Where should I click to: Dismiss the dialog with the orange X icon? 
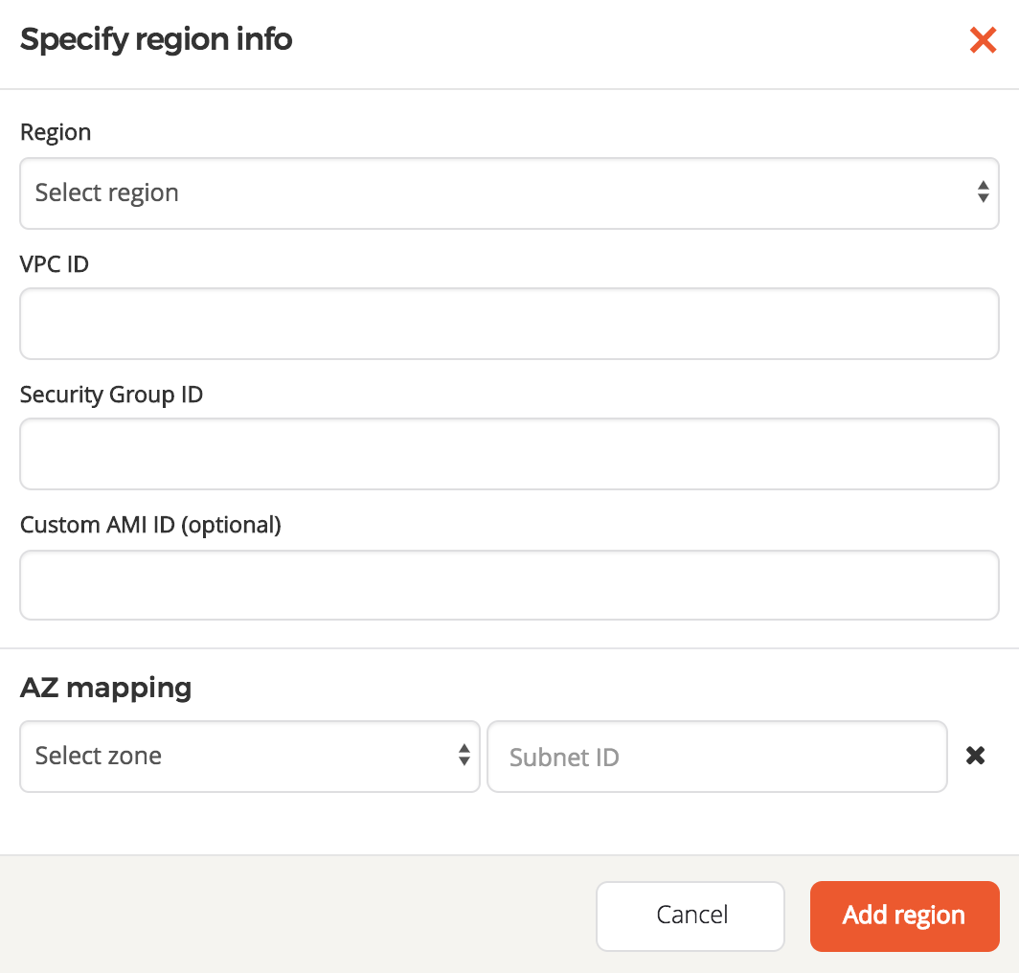tap(983, 40)
